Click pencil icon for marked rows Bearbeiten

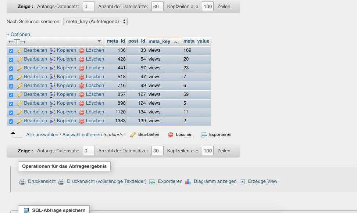click(x=133, y=135)
